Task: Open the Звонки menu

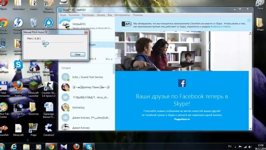Action: click(x=101, y=15)
